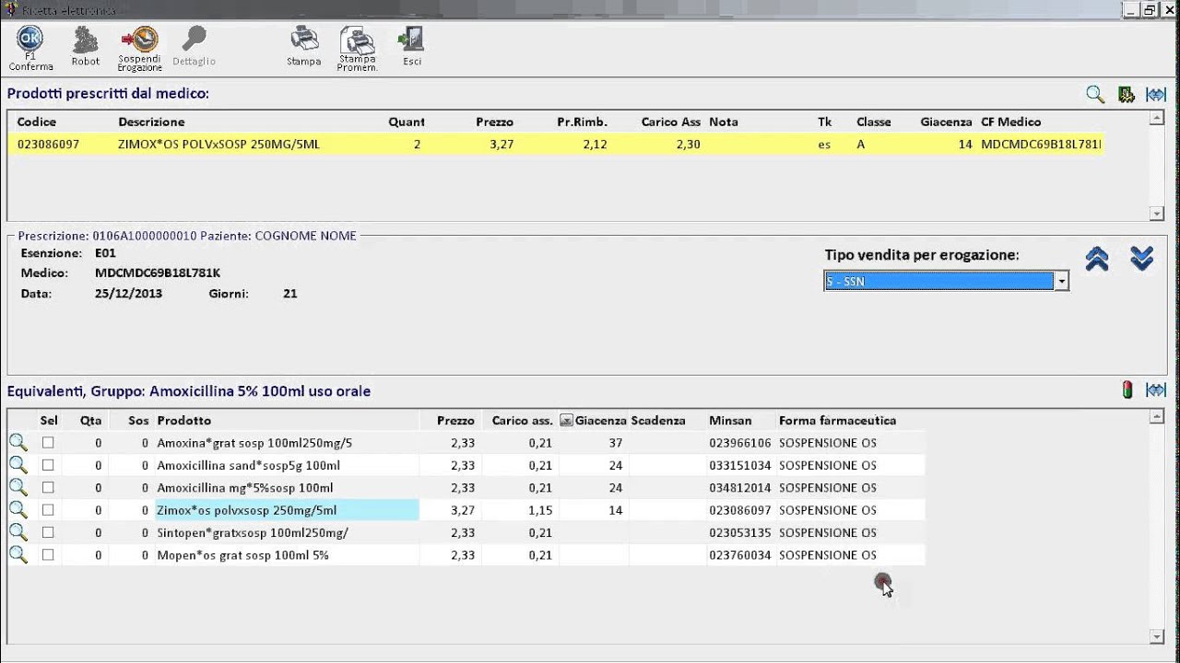This screenshot has width=1180, height=663.
Task: Click the Carico ass. column header
Action: 523,421
